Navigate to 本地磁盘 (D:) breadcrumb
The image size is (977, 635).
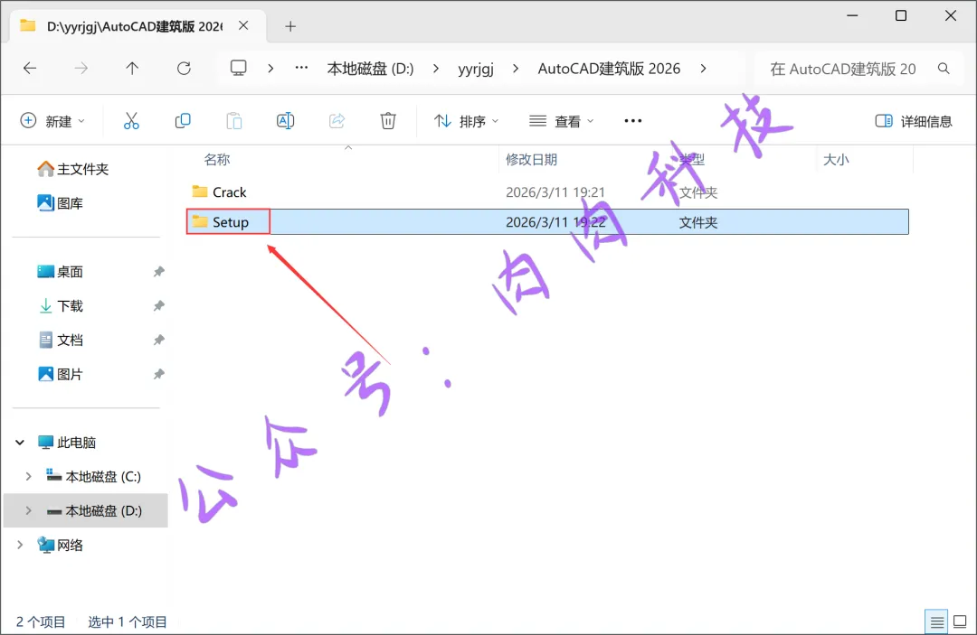[x=370, y=69]
